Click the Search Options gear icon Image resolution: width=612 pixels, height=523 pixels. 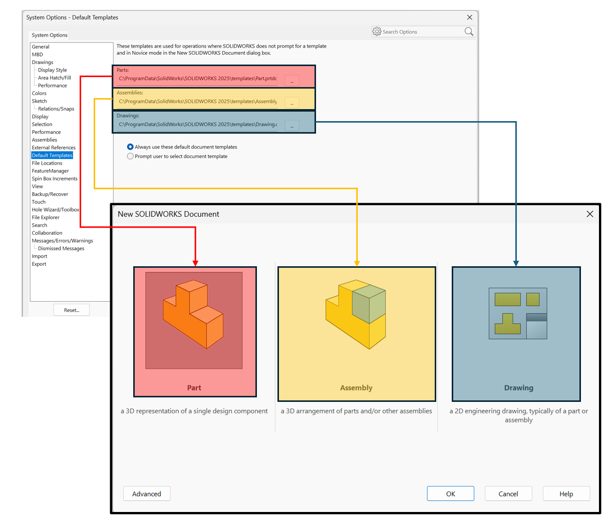[377, 32]
